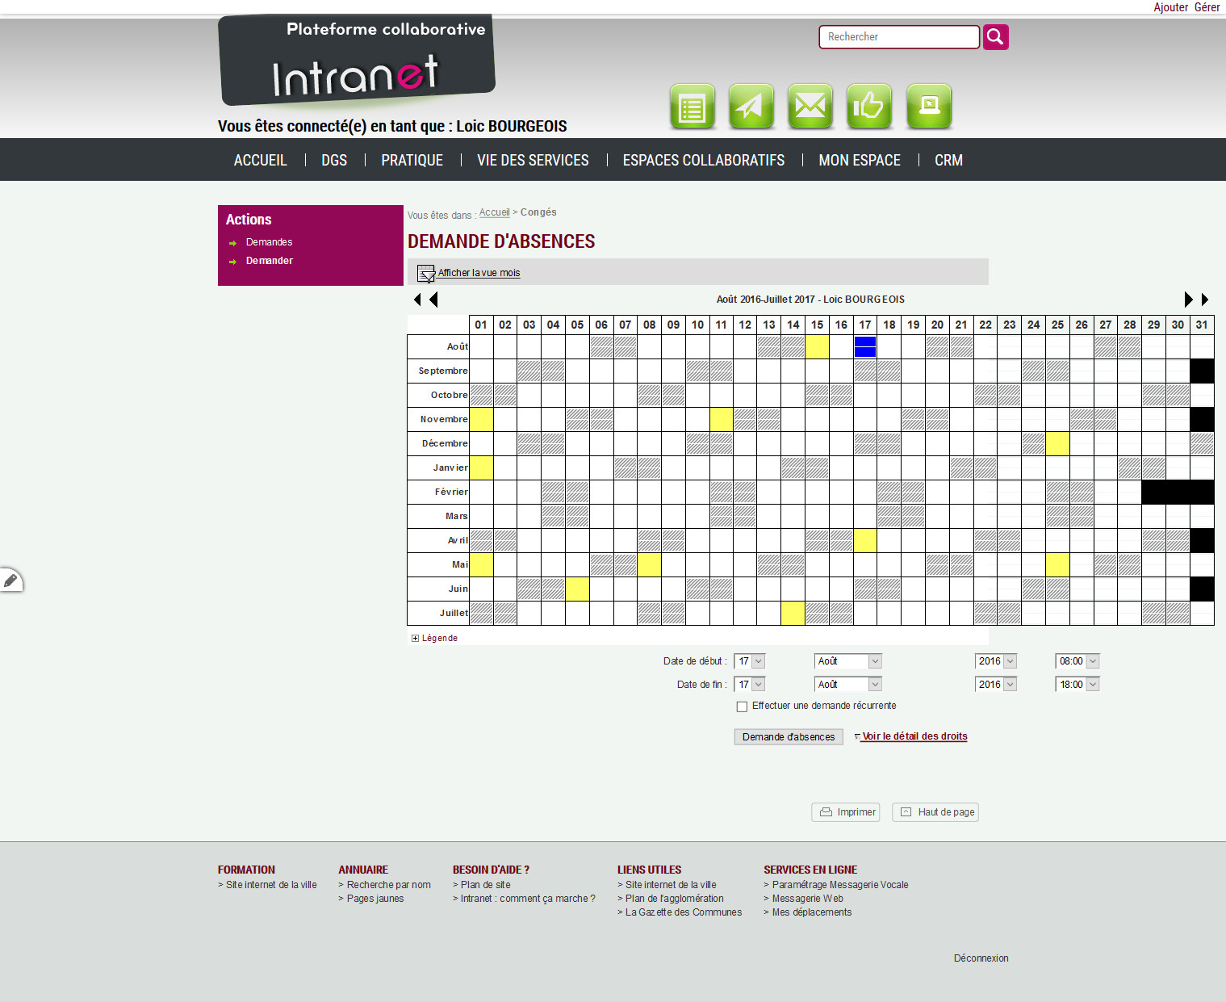Click the 'Demande d'absences' submit button

tap(788, 737)
